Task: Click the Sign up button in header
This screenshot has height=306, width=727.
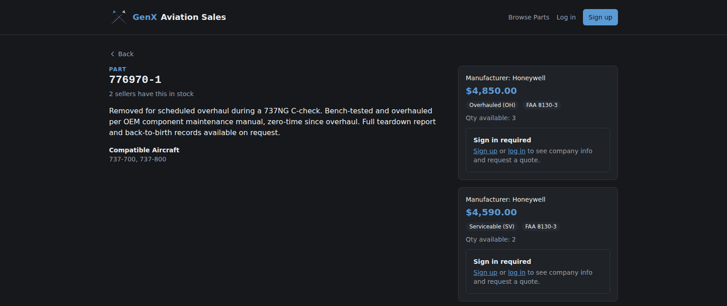Action: (600, 17)
